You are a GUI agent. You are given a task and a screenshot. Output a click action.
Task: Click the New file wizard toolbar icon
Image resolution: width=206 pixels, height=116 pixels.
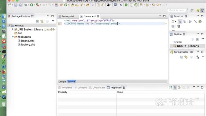pyautogui.click(x=10, y=5)
